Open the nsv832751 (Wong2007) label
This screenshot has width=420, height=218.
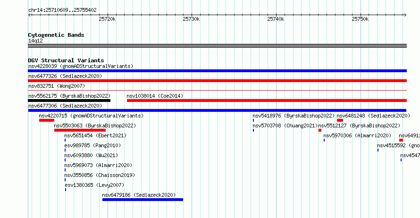tap(57, 86)
